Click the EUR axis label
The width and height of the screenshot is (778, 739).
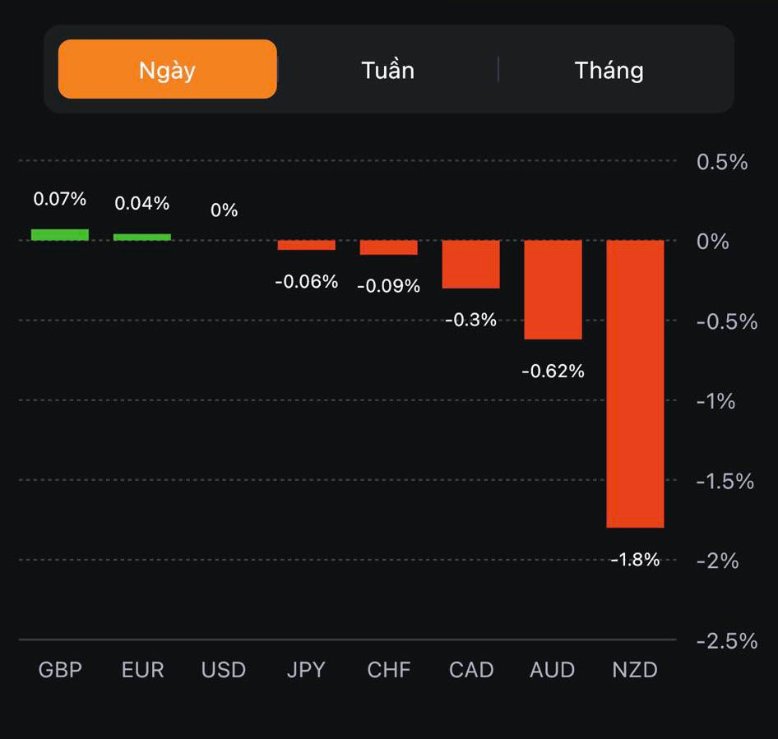tap(142, 670)
